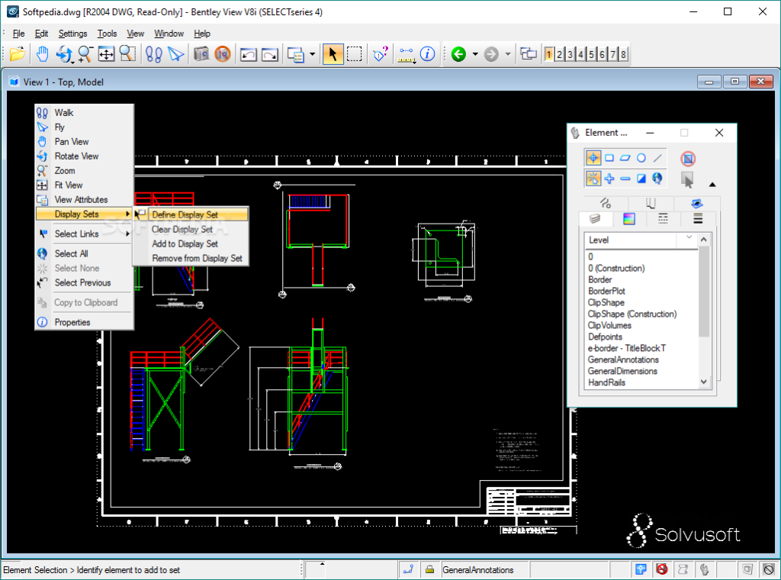This screenshot has height=580, width=781.
Task: Open the Settings menu
Action: pos(72,34)
